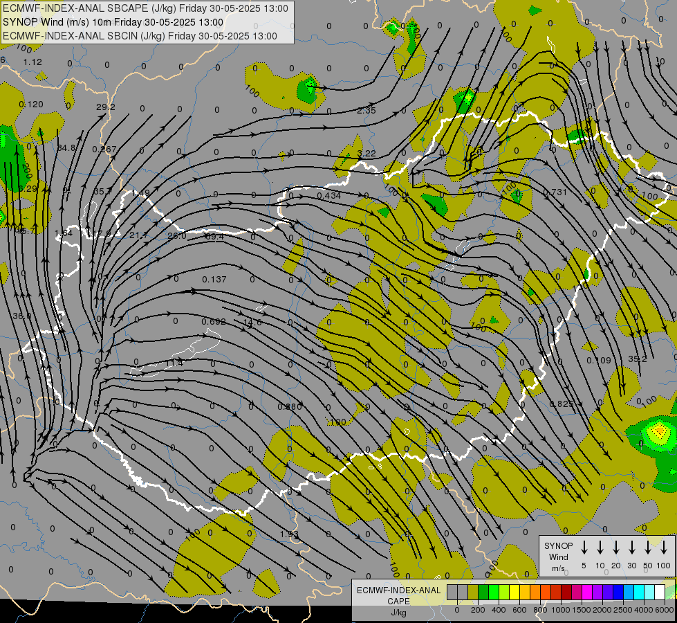
Task: Click 'ECMWF-INDEX-ANAL CAPE' colorbar label
Action: [x=398, y=595]
